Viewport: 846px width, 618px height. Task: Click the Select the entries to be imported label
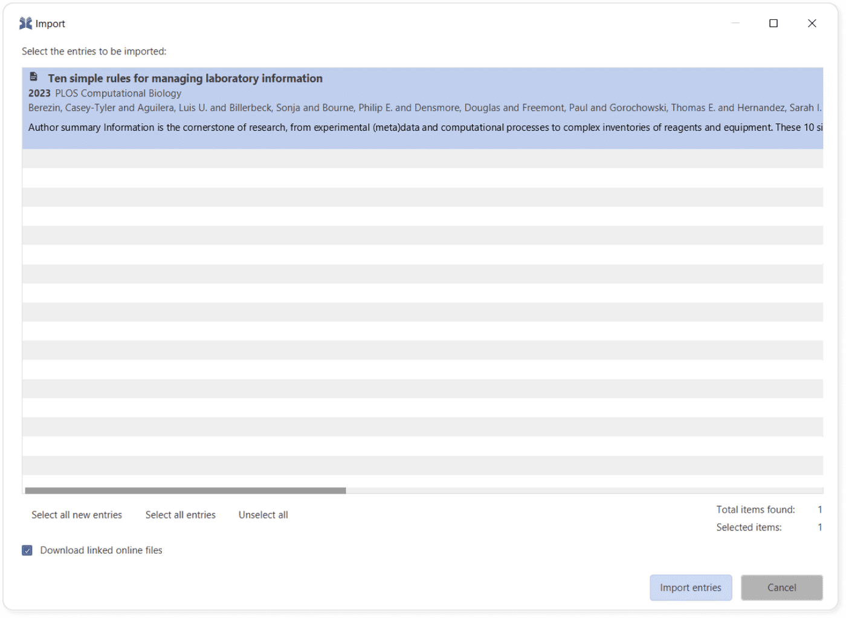point(94,51)
